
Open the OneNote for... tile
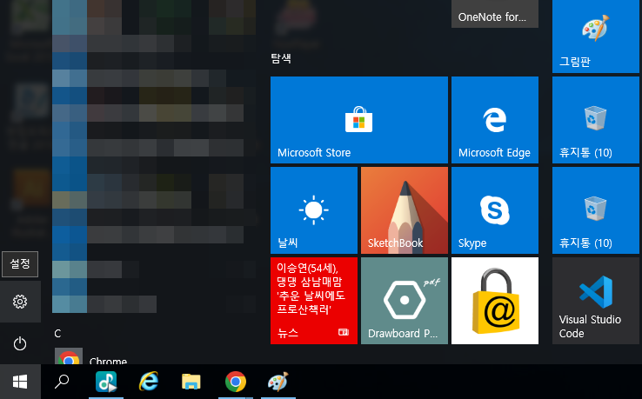pyautogui.click(x=495, y=14)
